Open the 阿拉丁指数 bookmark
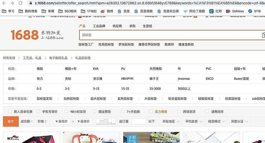This screenshot has width=265, height=143. [194, 11]
